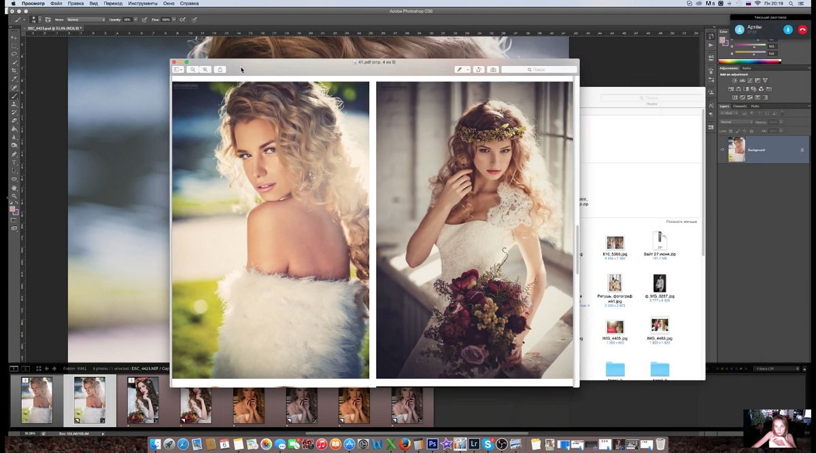
Task: Enable airbrush mode in options bar
Action: click(182, 20)
